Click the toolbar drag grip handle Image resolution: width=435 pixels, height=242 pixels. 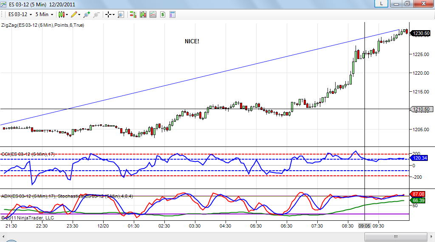2,14
